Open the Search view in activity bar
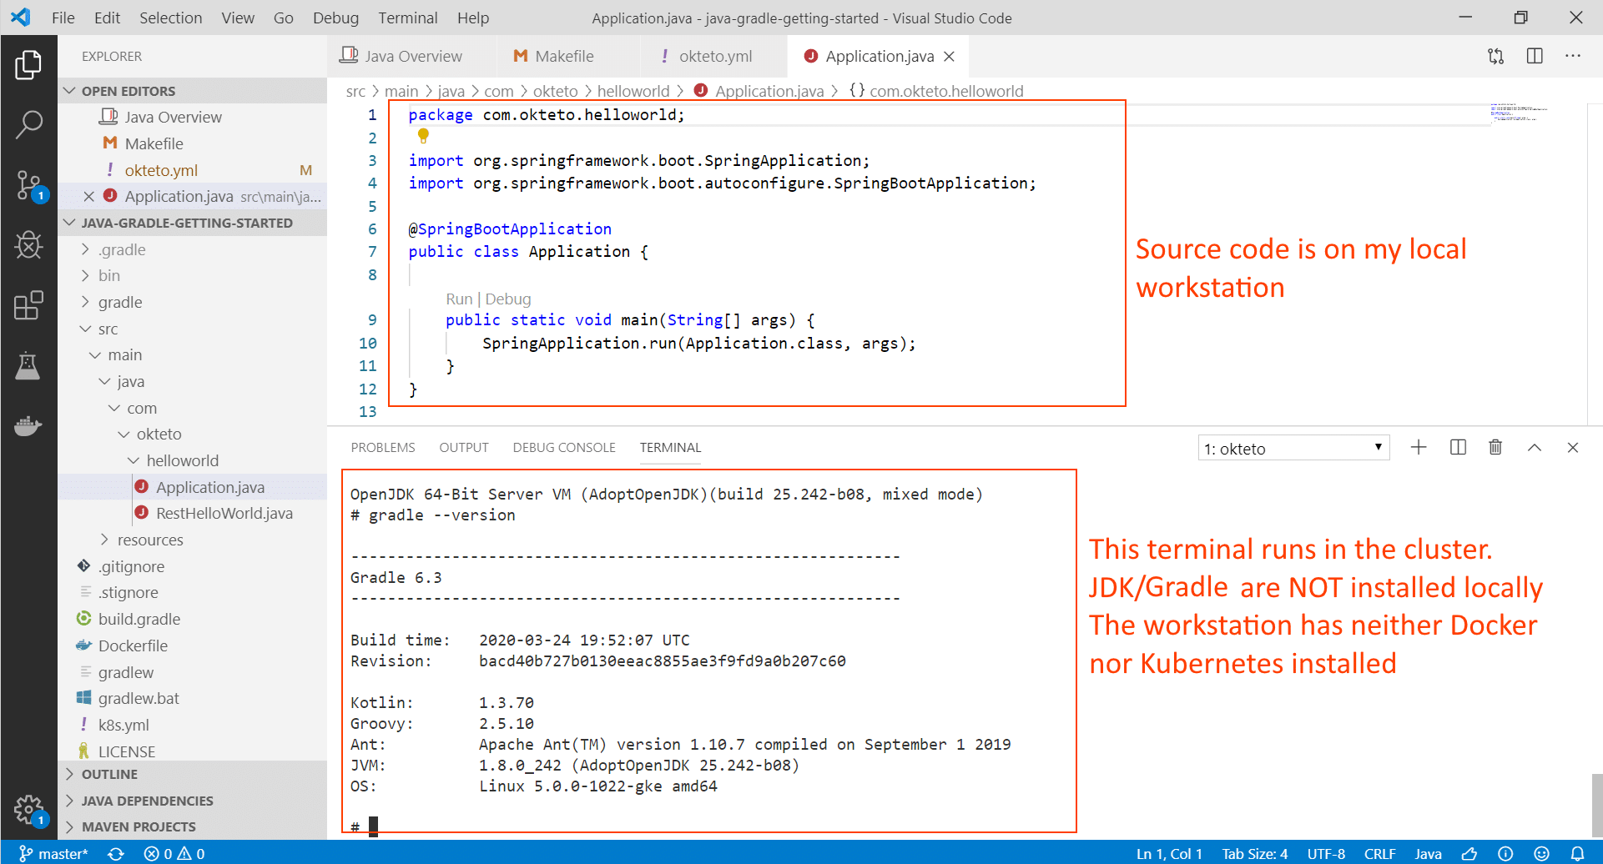The width and height of the screenshot is (1603, 864). pyautogui.click(x=28, y=125)
